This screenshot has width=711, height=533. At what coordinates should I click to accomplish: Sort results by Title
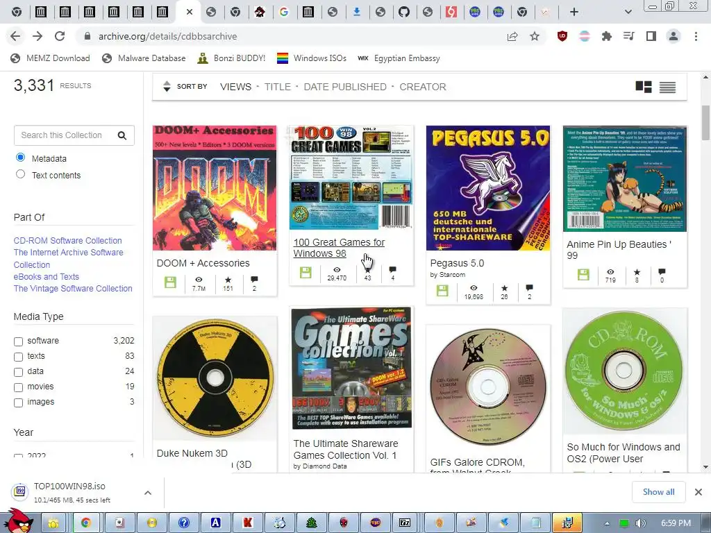278,87
